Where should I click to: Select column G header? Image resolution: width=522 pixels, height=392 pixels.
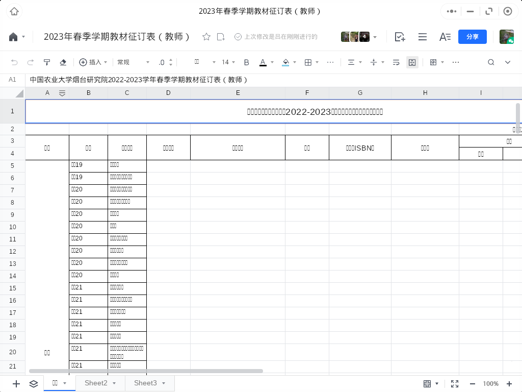point(360,93)
